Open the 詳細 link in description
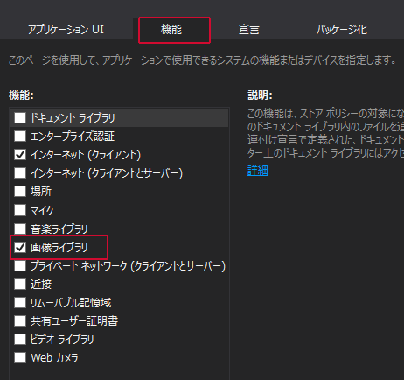This screenshot has height=380, width=404. (x=258, y=171)
